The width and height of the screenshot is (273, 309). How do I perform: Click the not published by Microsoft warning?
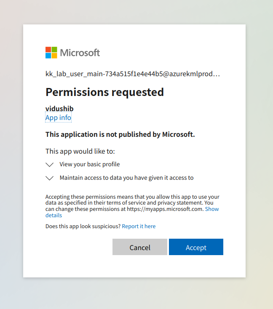click(x=120, y=135)
